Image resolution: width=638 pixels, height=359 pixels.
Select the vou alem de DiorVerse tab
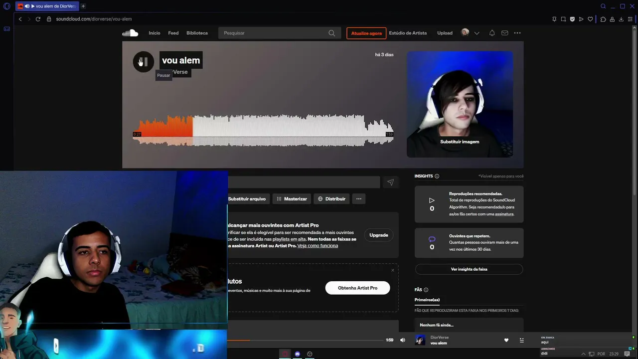tap(47, 6)
